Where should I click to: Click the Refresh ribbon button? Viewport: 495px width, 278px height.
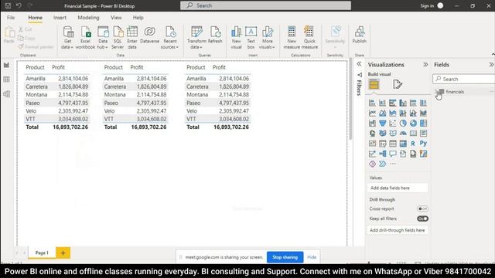pyautogui.click(x=215, y=36)
